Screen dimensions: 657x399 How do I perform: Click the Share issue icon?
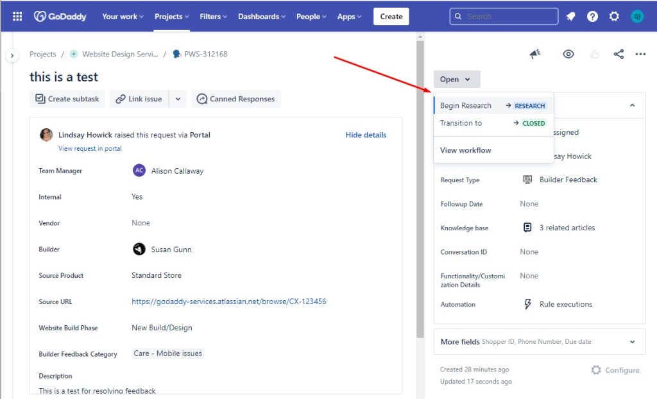point(619,54)
